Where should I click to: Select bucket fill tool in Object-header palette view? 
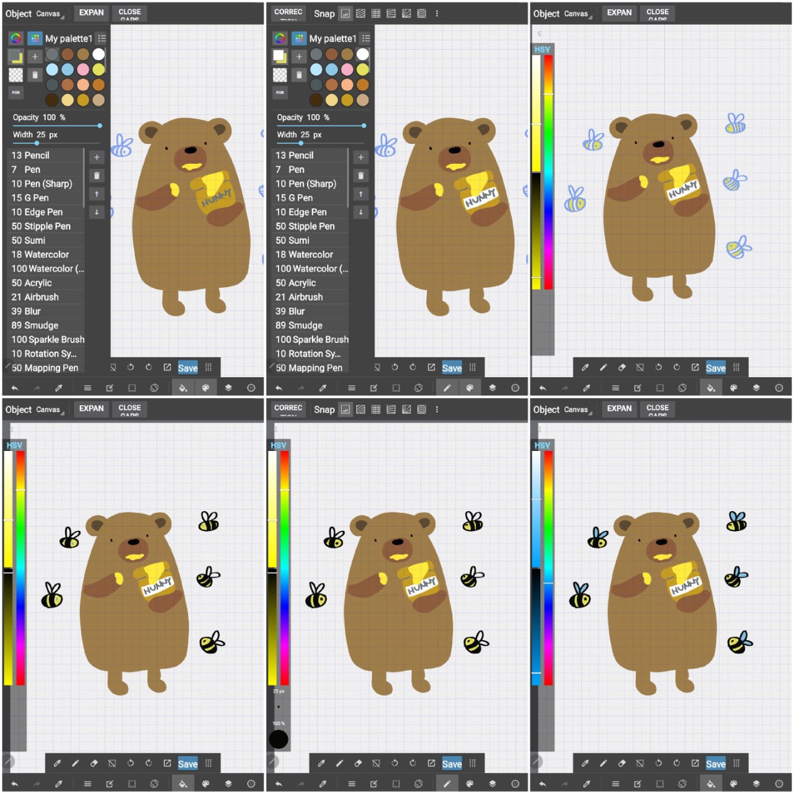point(183,388)
